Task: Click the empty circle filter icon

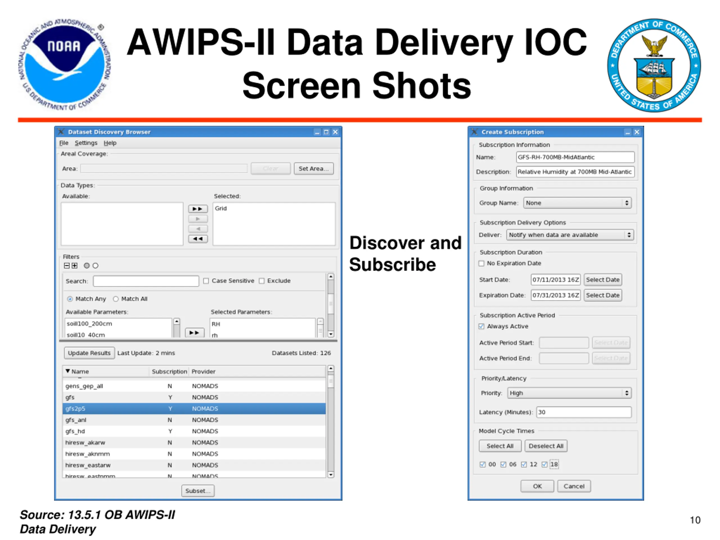Action: (x=95, y=265)
